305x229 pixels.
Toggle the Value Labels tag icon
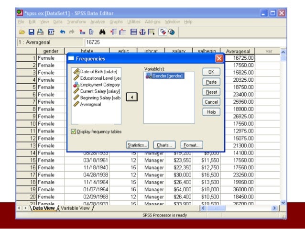point(163,32)
